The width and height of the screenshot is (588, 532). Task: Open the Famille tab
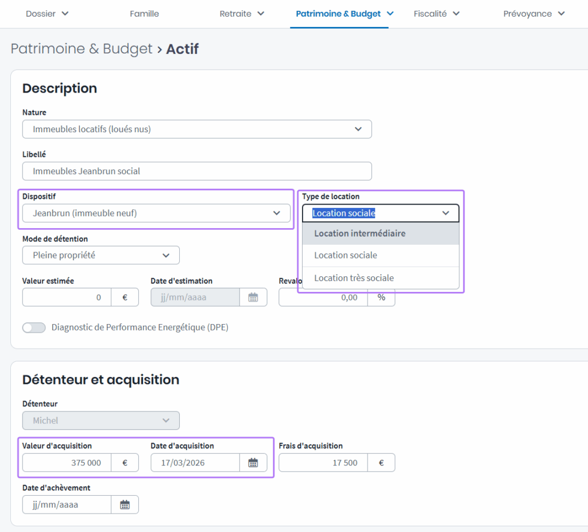pos(144,14)
